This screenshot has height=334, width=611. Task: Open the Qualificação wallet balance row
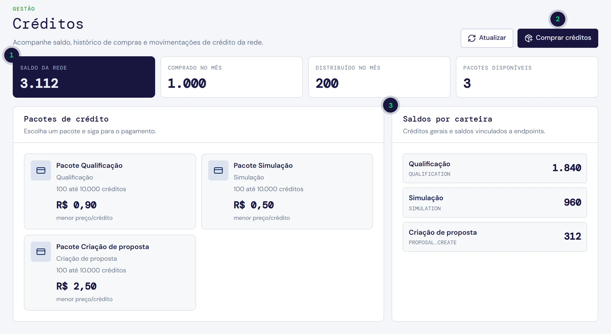tap(495, 168)
